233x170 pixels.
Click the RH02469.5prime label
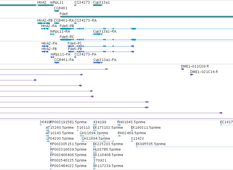pos(132,133)
